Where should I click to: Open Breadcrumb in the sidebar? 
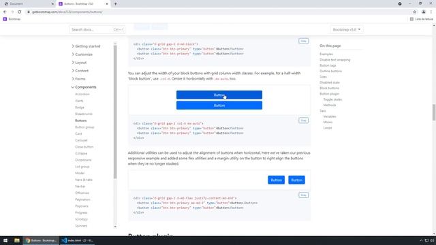click(x=84, y=114)
